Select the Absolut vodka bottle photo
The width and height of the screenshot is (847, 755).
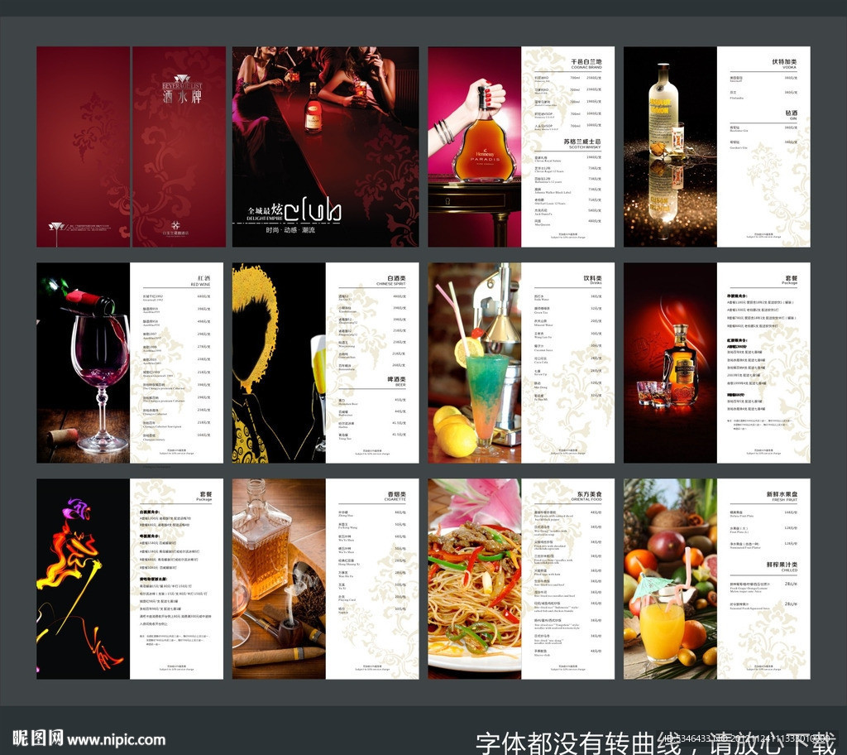point(670,147)
